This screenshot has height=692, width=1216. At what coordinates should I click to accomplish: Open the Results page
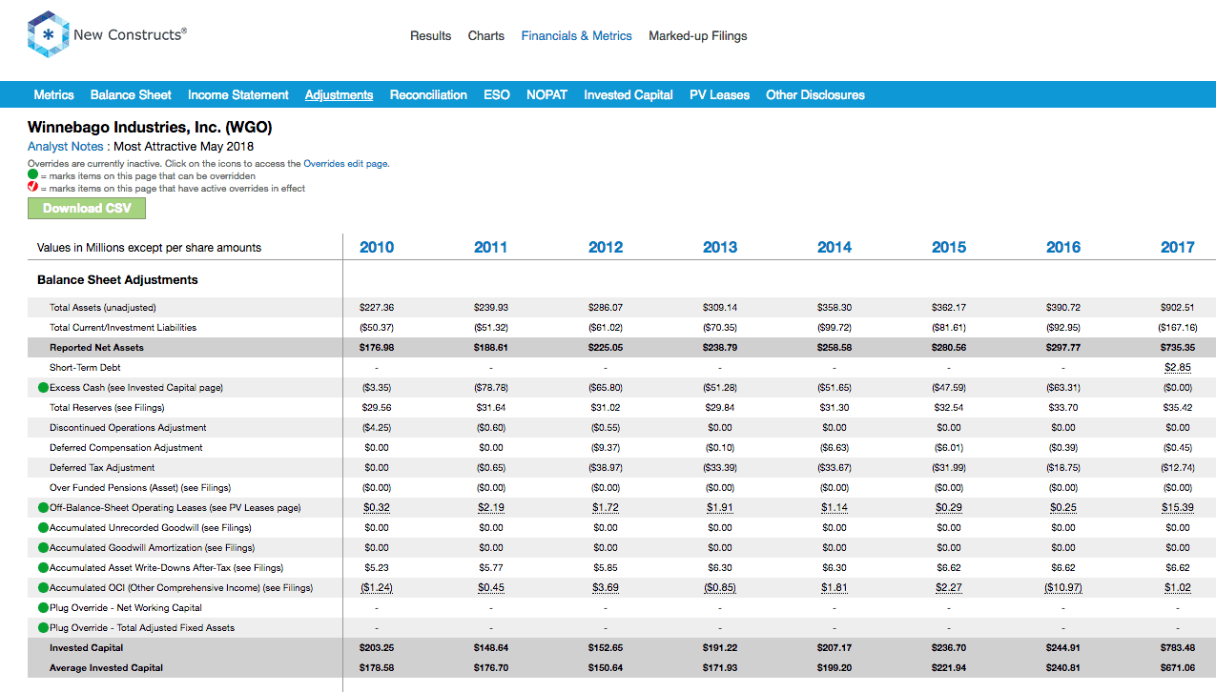tap(430, 36)
